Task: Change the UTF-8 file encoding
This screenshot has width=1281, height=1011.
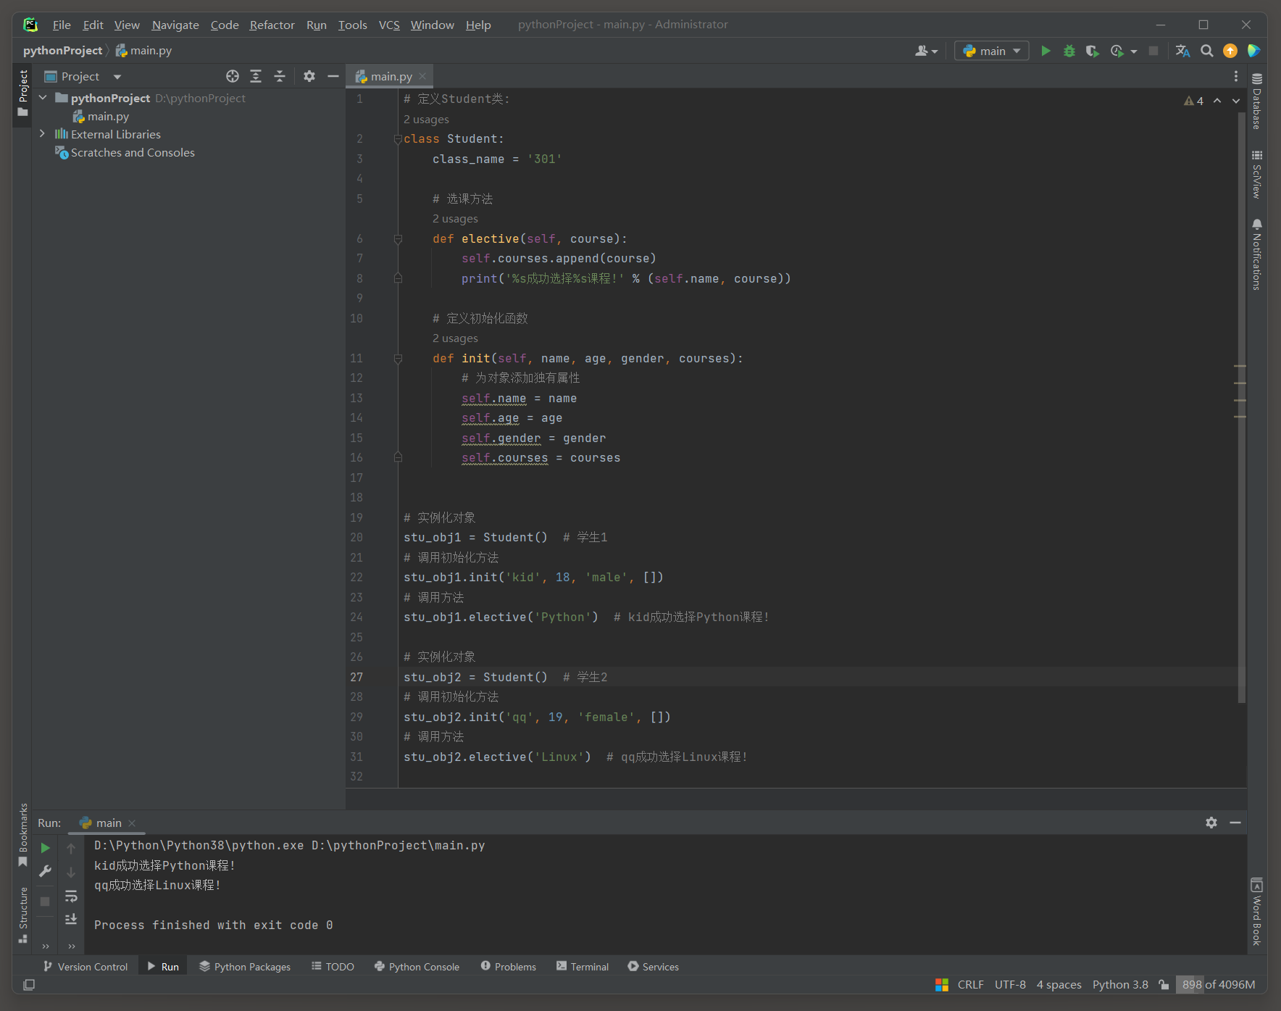Action: point(1010,984)
